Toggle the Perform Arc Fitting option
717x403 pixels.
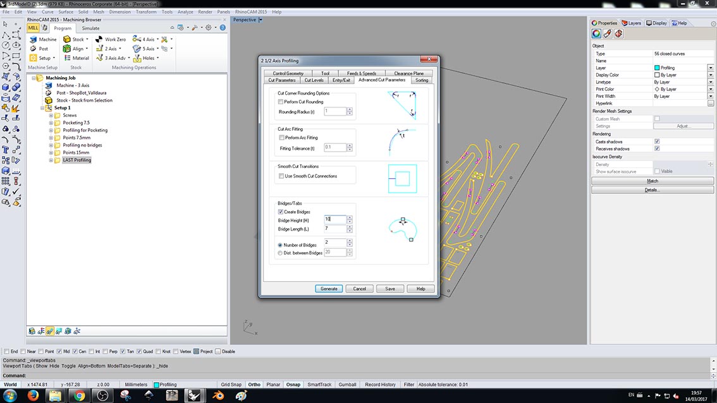pyautogui.click(x=280, y=137)
